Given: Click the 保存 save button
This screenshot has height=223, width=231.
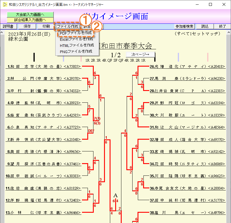Looking at the screenshot, I should pos(27,26).
